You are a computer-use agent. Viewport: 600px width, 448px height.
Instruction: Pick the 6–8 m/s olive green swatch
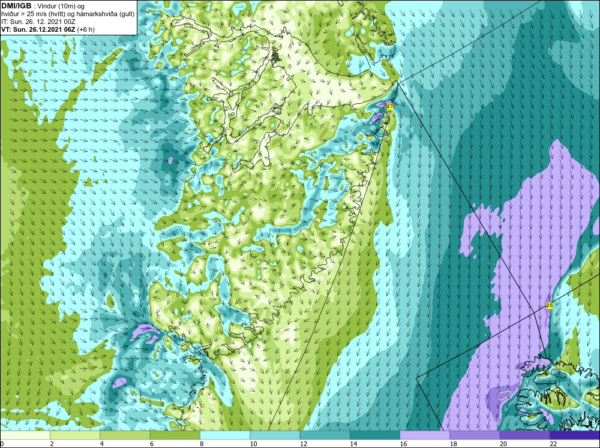coord(175,435)
